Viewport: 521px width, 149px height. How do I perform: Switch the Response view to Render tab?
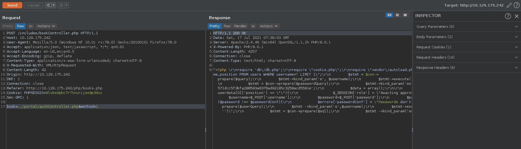[x=240, y=26]
